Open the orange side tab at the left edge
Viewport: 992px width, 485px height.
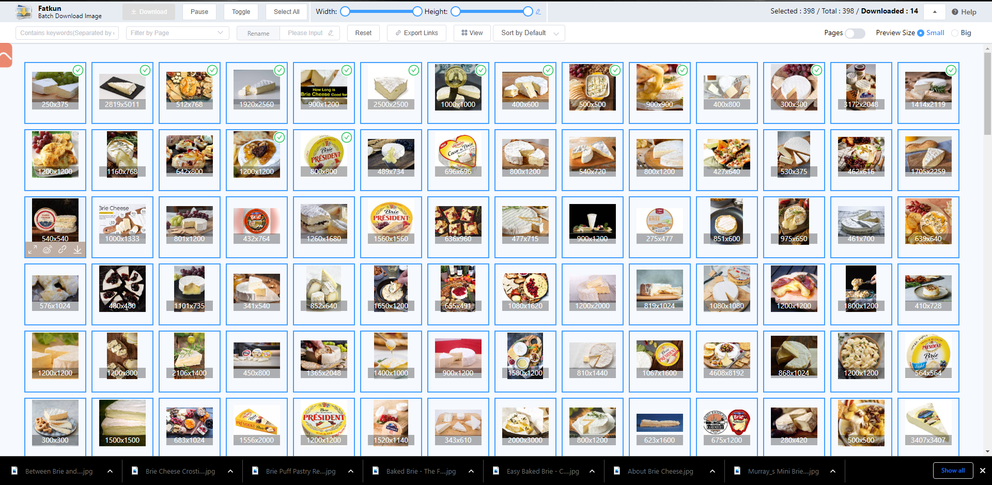pyautogui.click(x=5, y=55)
